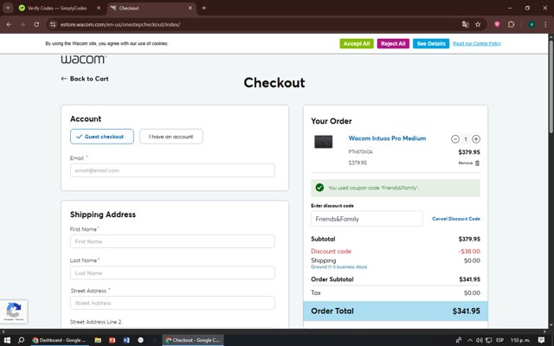See Details of cookie settings
Image resolution: width=554 pixels, height=346 pixels.
[x=431, y=43]
